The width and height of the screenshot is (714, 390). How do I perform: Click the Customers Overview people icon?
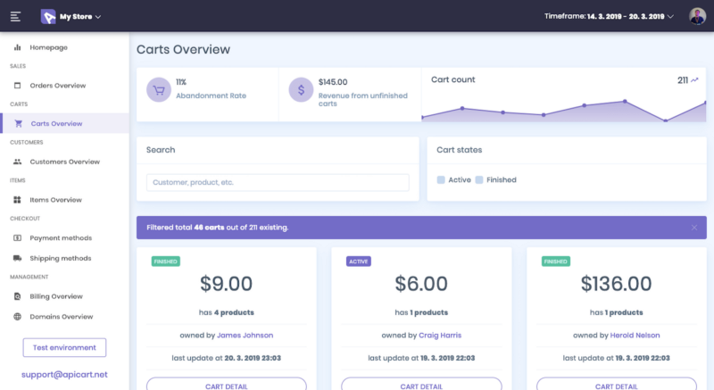[17, 162]
